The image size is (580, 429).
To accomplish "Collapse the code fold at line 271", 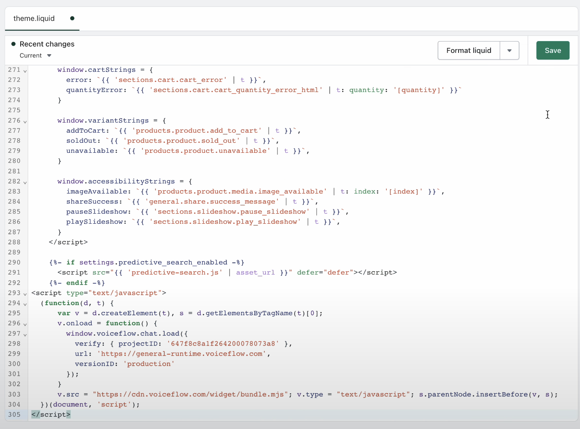I will click(x=25, y=71).
